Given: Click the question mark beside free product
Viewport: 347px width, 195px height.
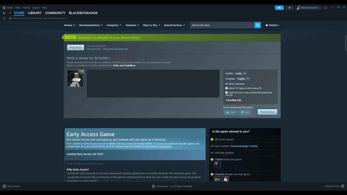Looking at the screenshot, I should click(x=231, y=95).
